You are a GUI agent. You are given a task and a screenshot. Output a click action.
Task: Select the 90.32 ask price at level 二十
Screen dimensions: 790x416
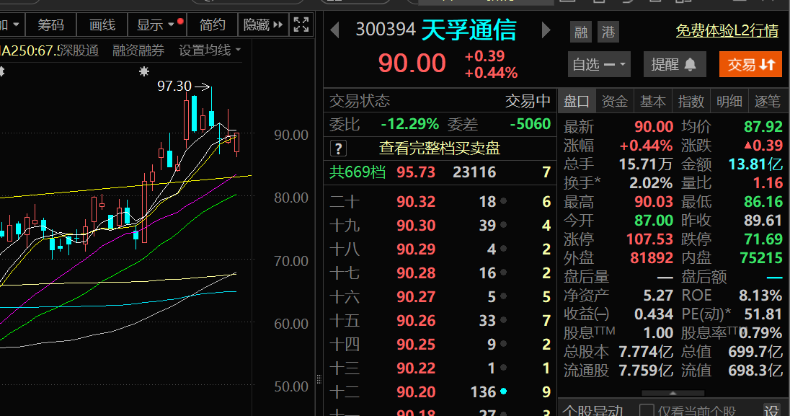[416, 202]
